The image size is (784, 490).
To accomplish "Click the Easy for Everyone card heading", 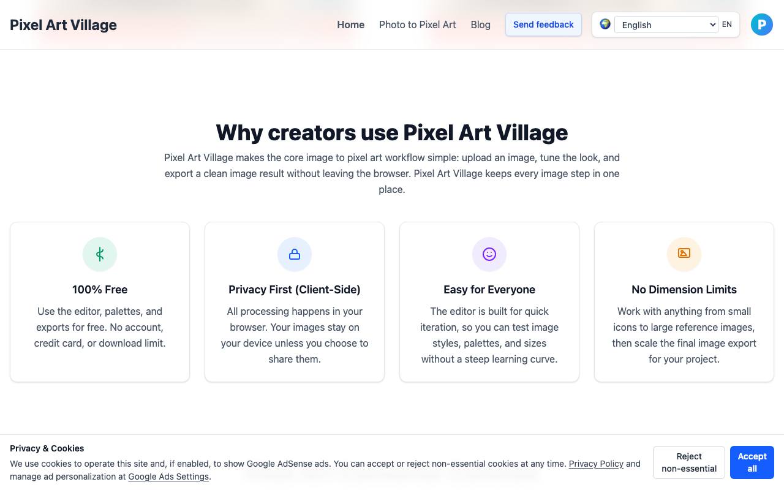I will (489, 290).
